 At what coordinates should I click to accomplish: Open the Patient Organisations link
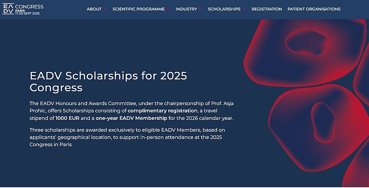pos(314,9)
